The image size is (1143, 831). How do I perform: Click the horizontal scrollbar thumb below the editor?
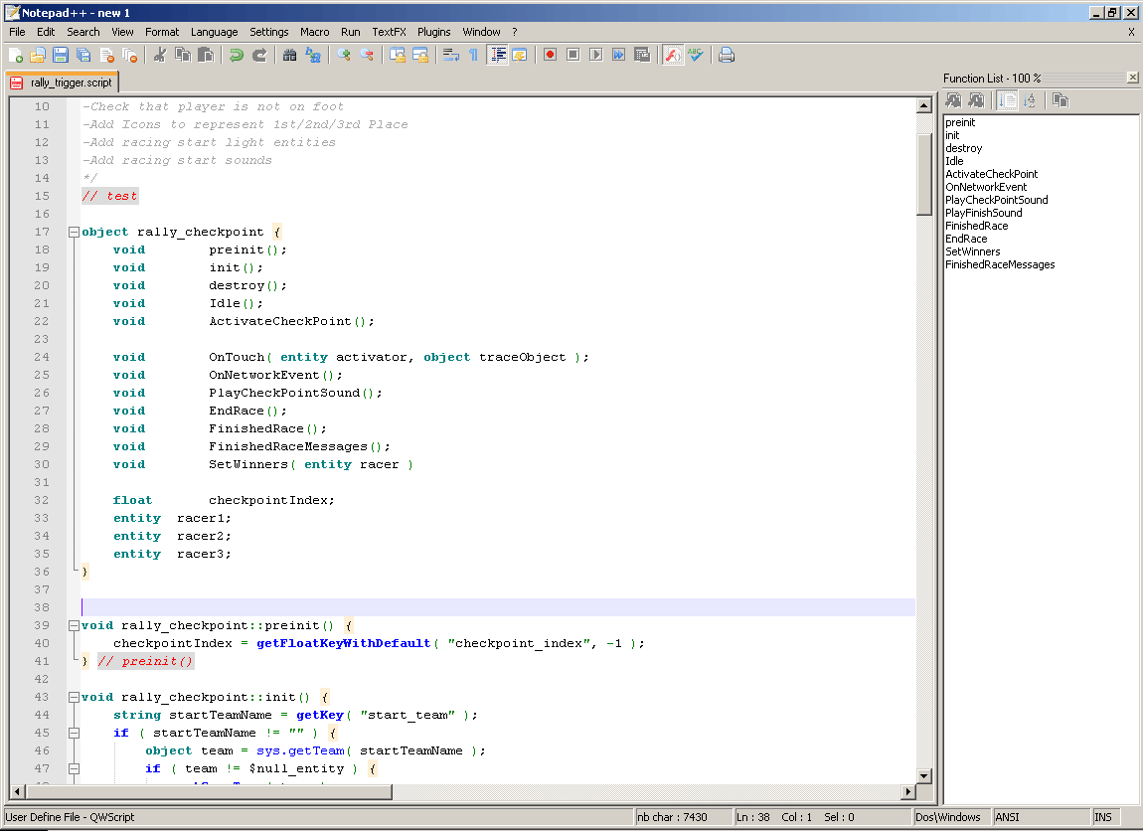click(209, 791)
